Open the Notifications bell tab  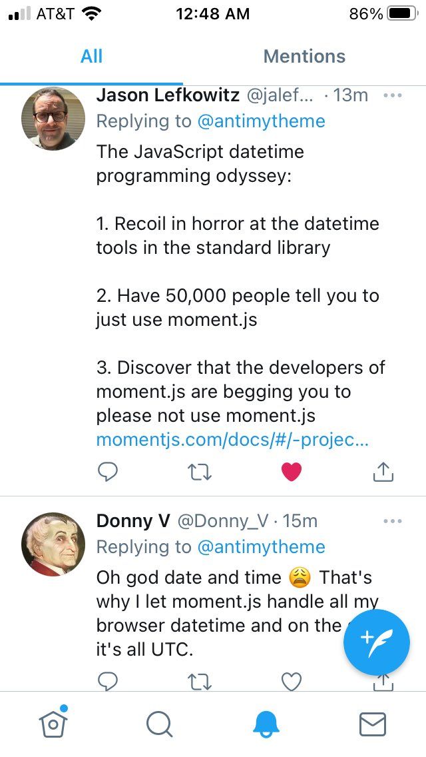266,724
